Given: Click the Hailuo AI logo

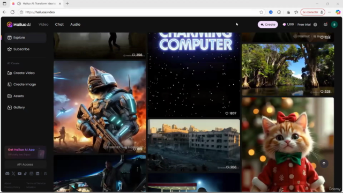Looking at the screenshot, I should coord(19,25).
